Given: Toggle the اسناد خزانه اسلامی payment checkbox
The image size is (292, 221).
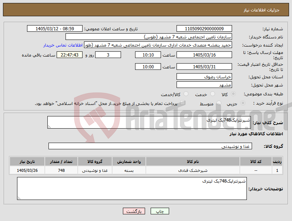Looking at the screenshot, I should coord(183,103).
